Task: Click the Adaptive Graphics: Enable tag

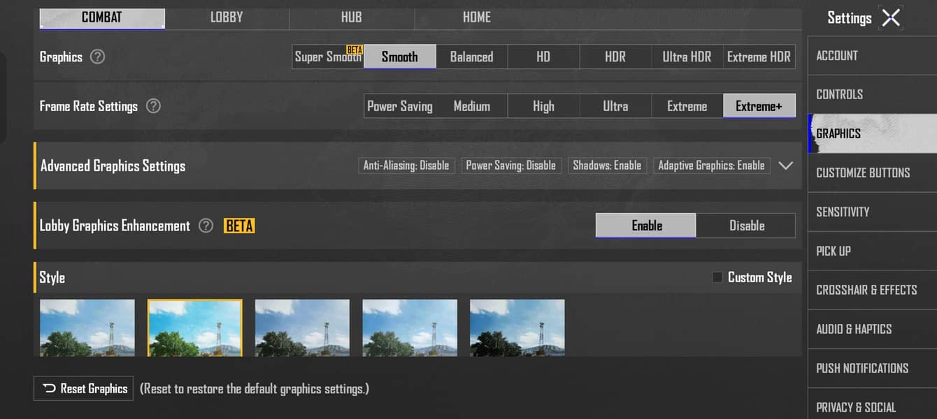Action: 712,166
